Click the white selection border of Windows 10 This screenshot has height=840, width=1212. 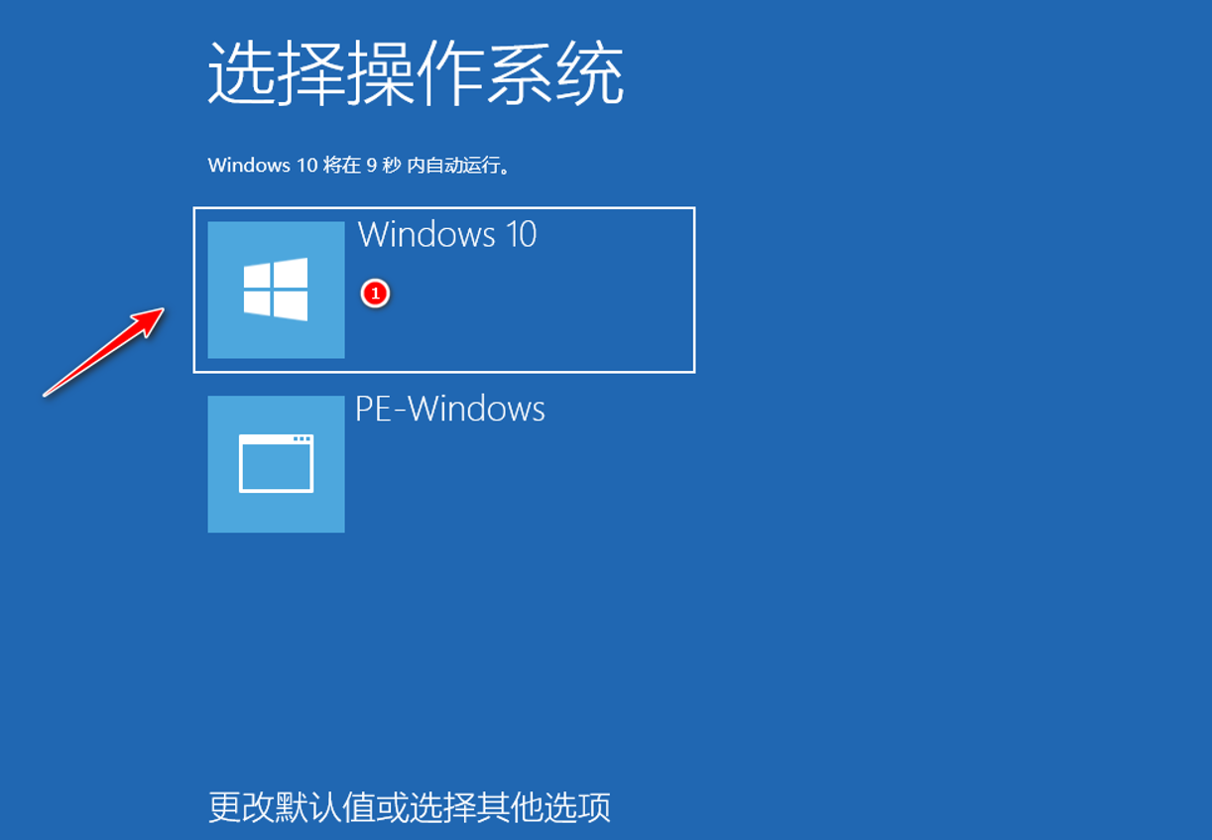coord(444,208)
